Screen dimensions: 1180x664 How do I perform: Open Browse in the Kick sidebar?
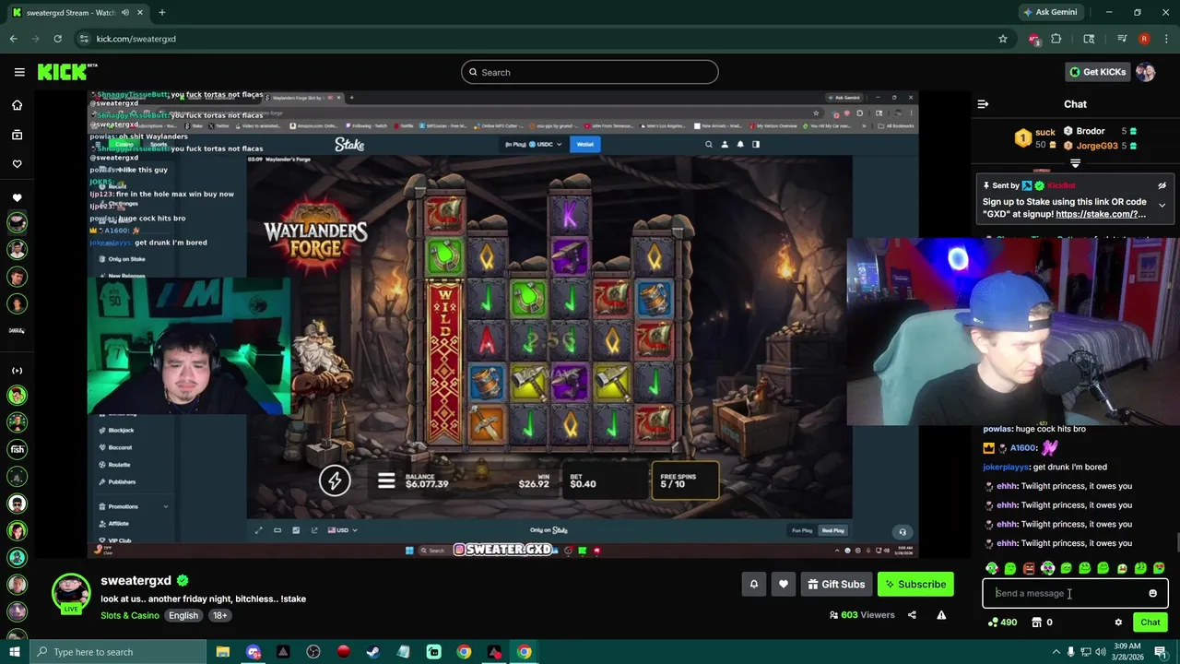(x=17, y=135)
